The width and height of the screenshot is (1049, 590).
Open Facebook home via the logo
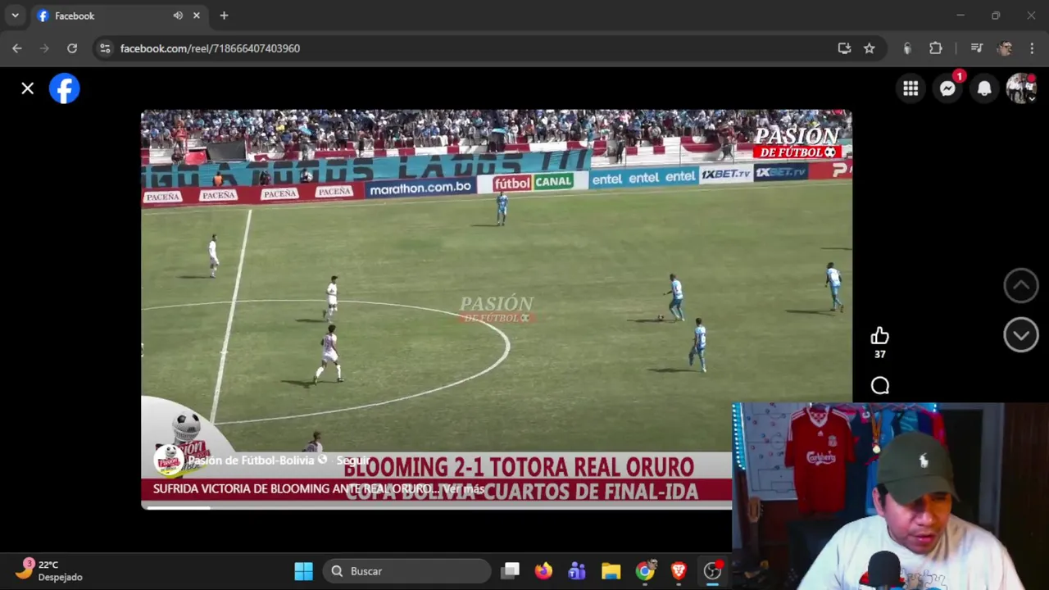pyautogui.click(x=64, y=88)
